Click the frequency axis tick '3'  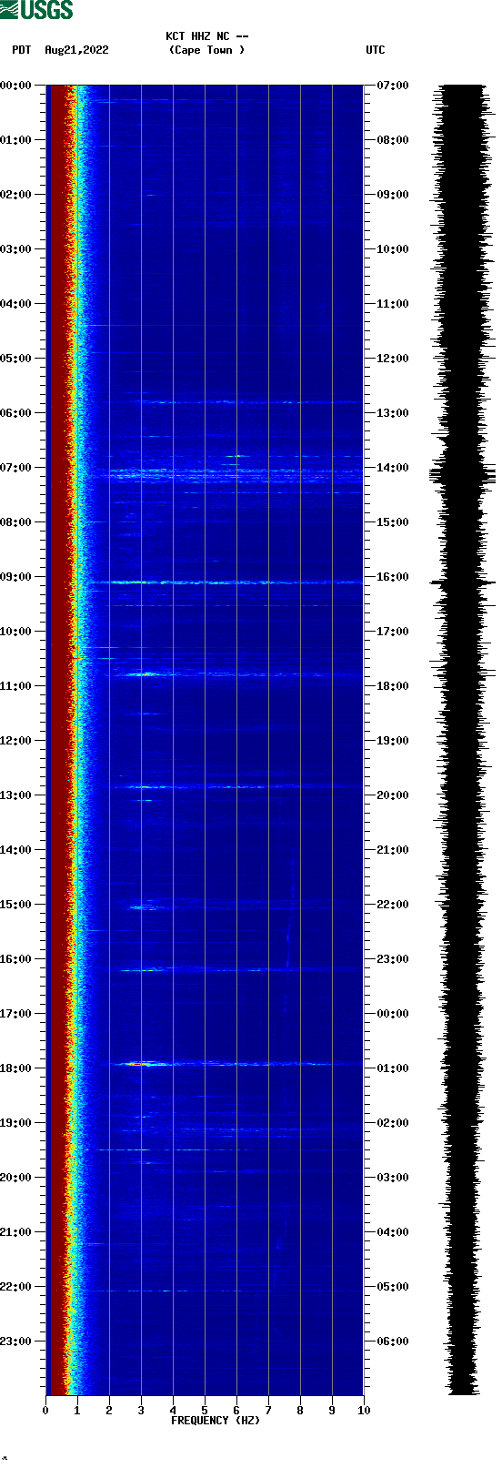click(x=141, y=1411)
